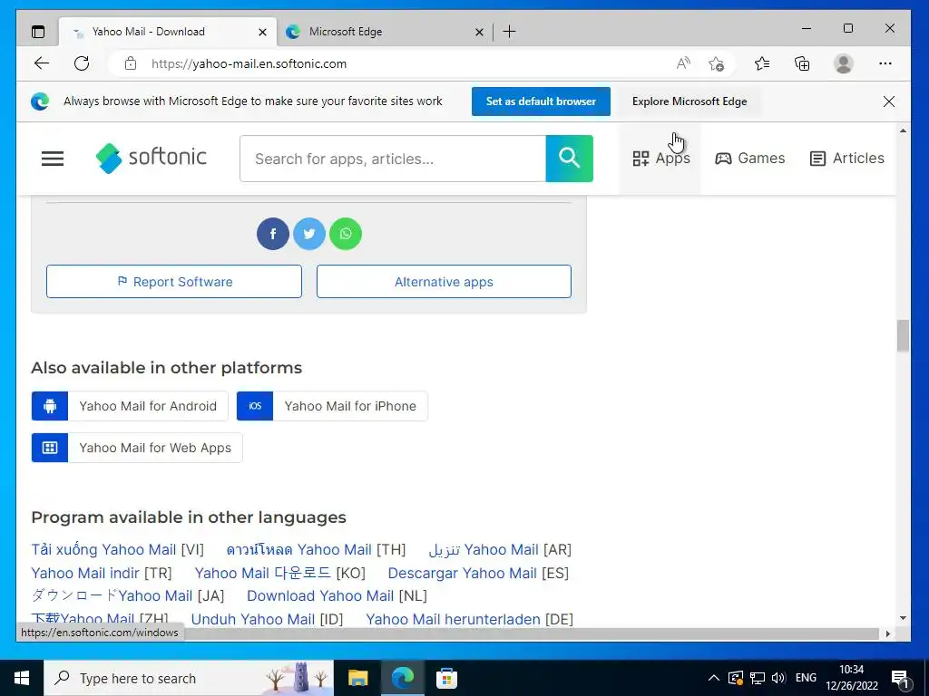Open the Softonic hamburger menu
Image resolution: width=929 pixels, height=696 pixels.
52,158
